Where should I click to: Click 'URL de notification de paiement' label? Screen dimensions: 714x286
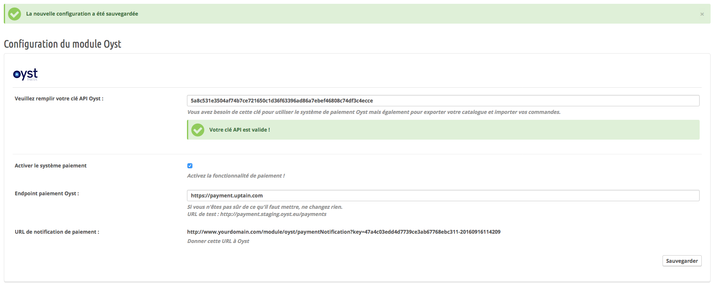pos(57,232)
